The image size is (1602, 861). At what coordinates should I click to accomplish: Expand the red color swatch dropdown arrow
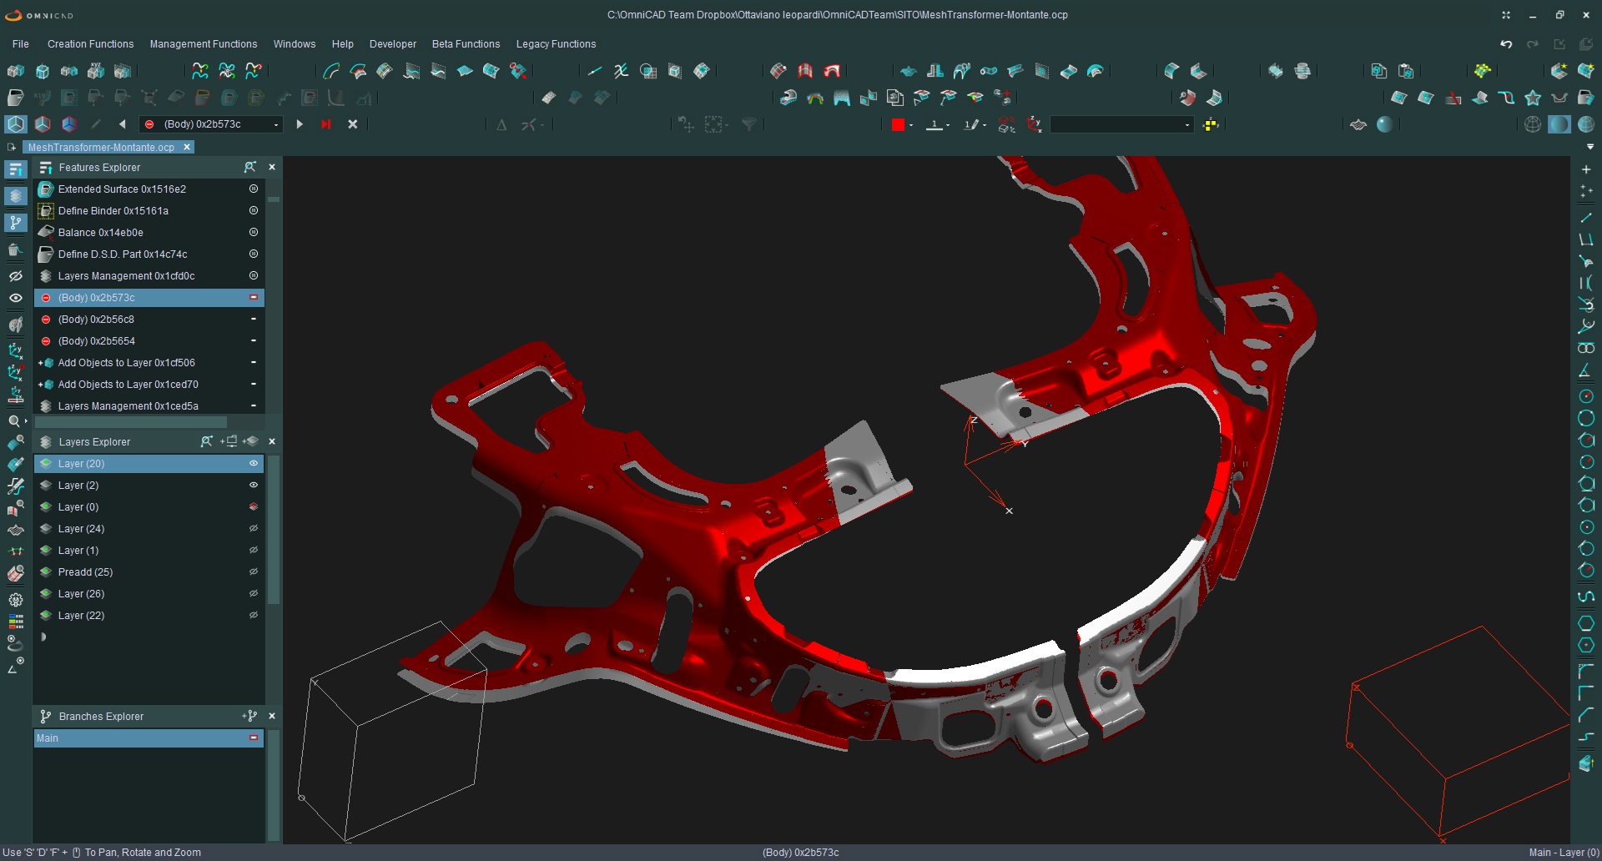(x=911, y=125)
